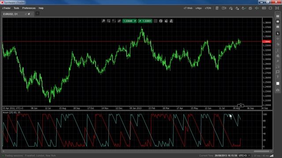Toggle full screen mode icon
The image size is (282, 158).
click(277, 8)
